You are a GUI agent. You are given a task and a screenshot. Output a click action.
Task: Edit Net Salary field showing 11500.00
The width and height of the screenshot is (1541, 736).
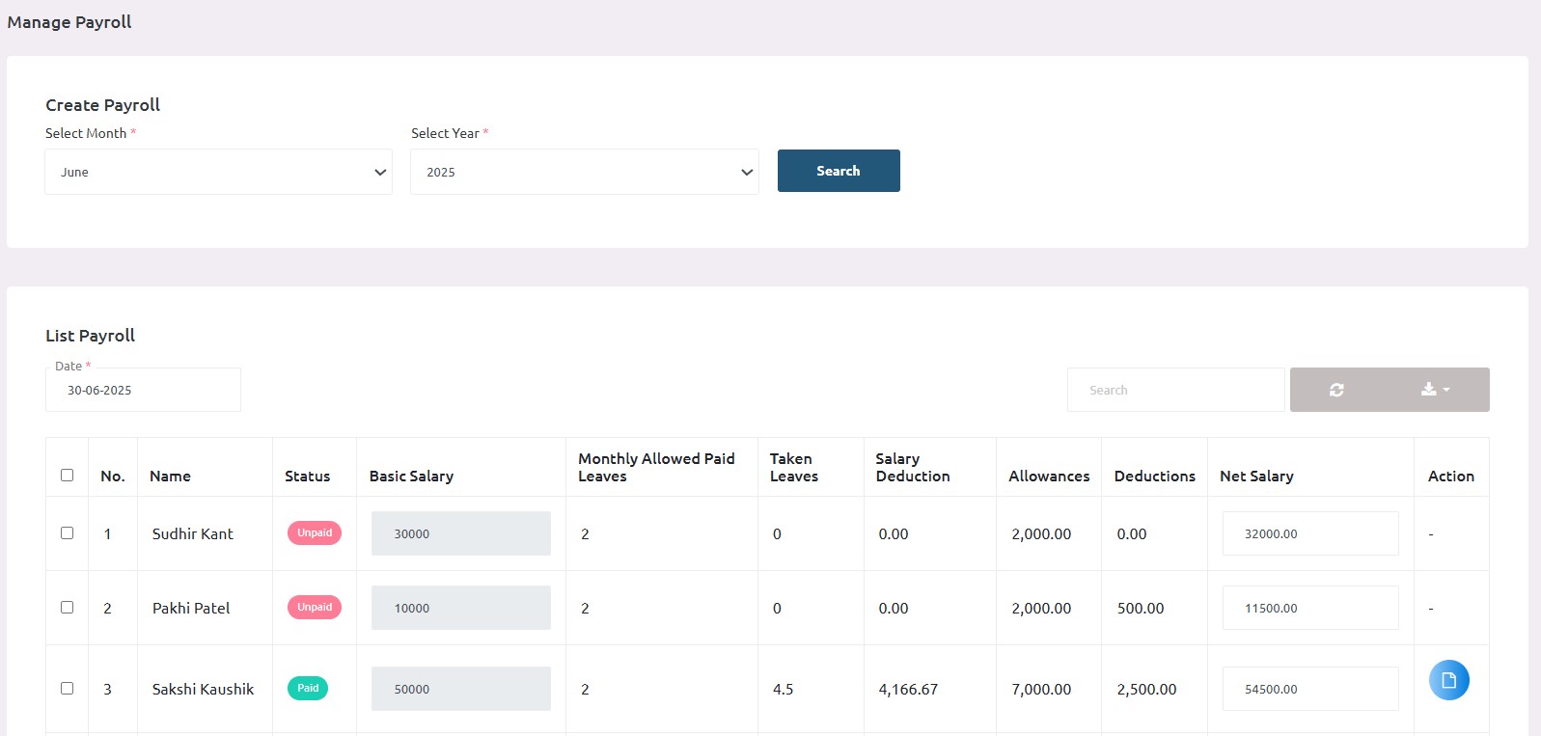[x=1310, y=608]
